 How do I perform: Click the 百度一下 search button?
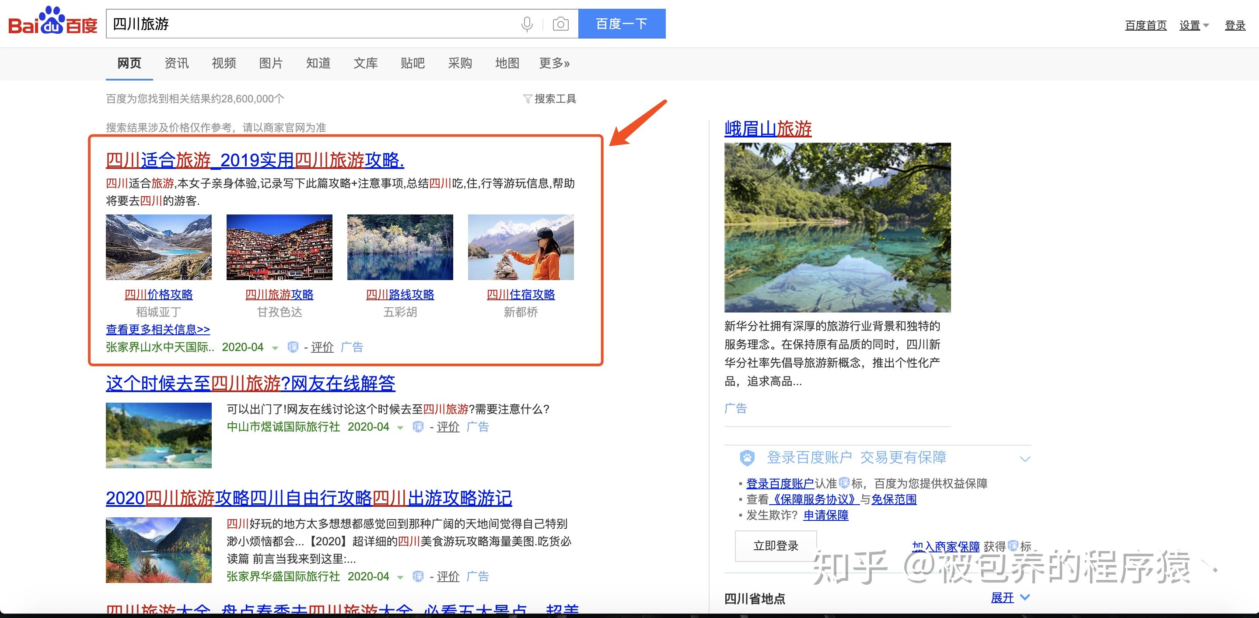tap(622, 24)
